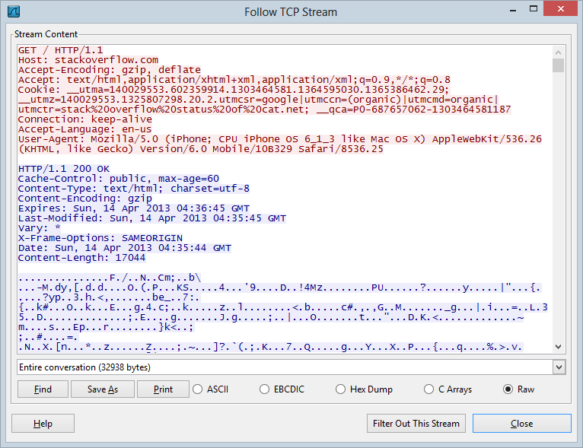Click the 'Date: Sun, 14 Apr 2013' line
The height and width of the screenshot is (448, 583).
coord(125,248)
